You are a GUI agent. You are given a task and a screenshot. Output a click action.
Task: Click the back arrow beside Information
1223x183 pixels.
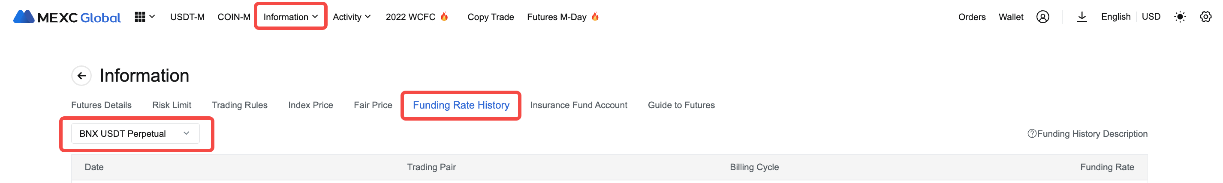click(x=81, y=76)
